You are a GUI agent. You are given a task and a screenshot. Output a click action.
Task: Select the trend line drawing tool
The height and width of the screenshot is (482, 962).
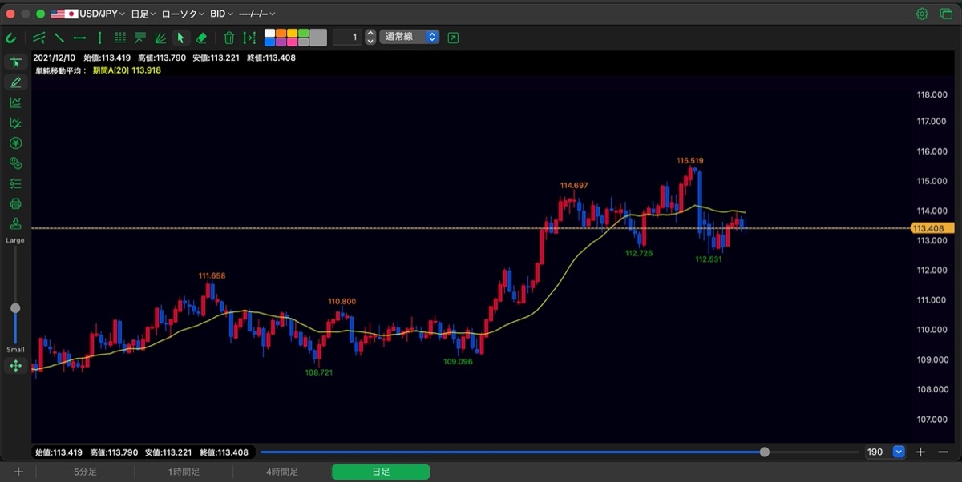point(59,38)
